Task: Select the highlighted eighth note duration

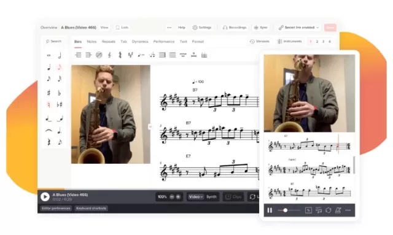Action: pos(60,67)
